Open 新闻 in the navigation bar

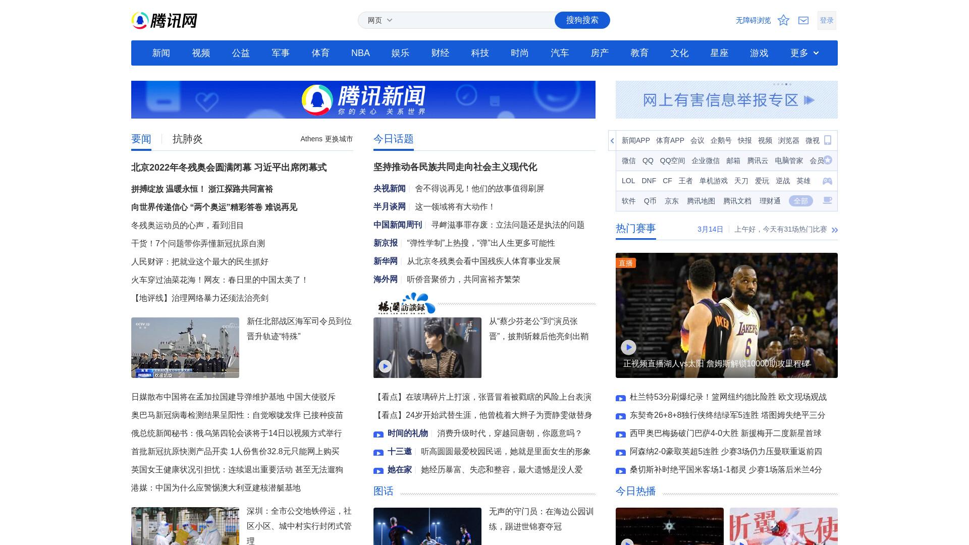tap(161, 53)
